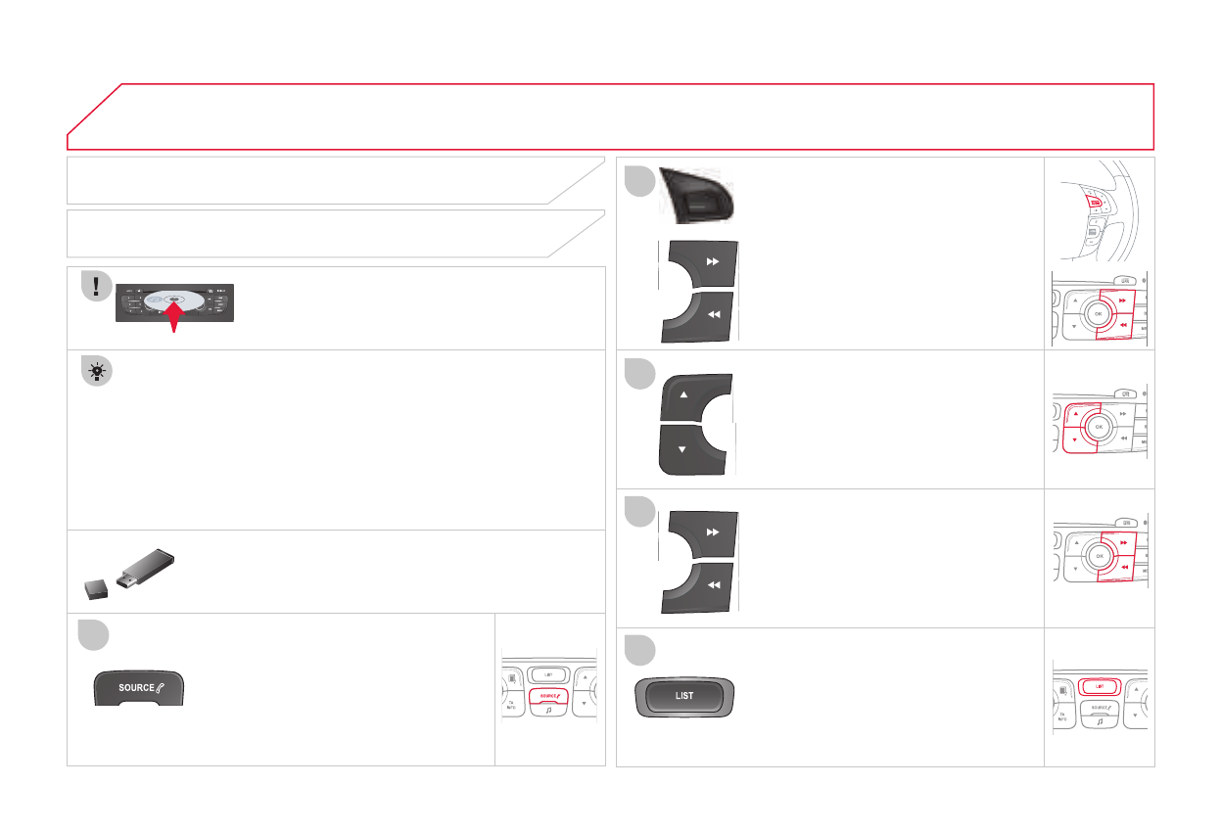The image size is (1221, 832).
Task: Click red-outlined up arrow in the control diagram
Action: 1075,413
